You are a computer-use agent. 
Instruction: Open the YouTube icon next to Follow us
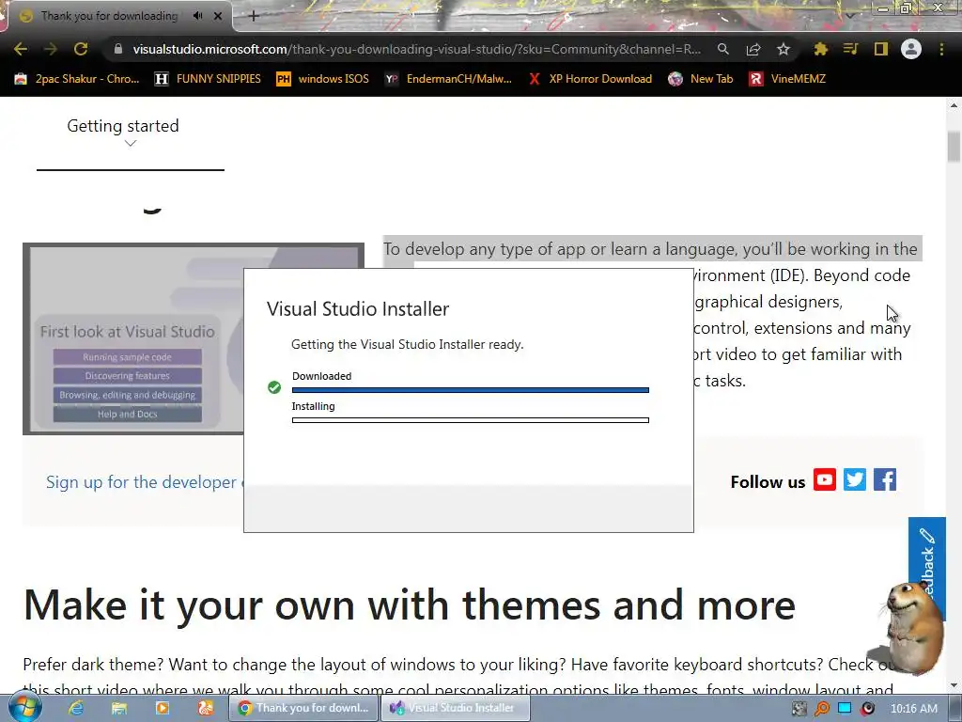[x=825, y=479]
